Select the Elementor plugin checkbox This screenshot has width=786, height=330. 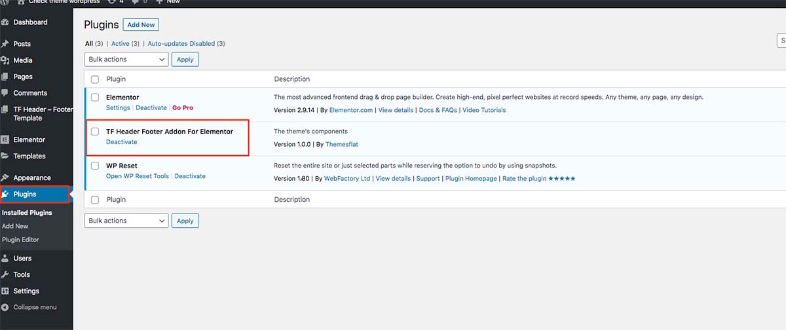(x=95, y=98)
